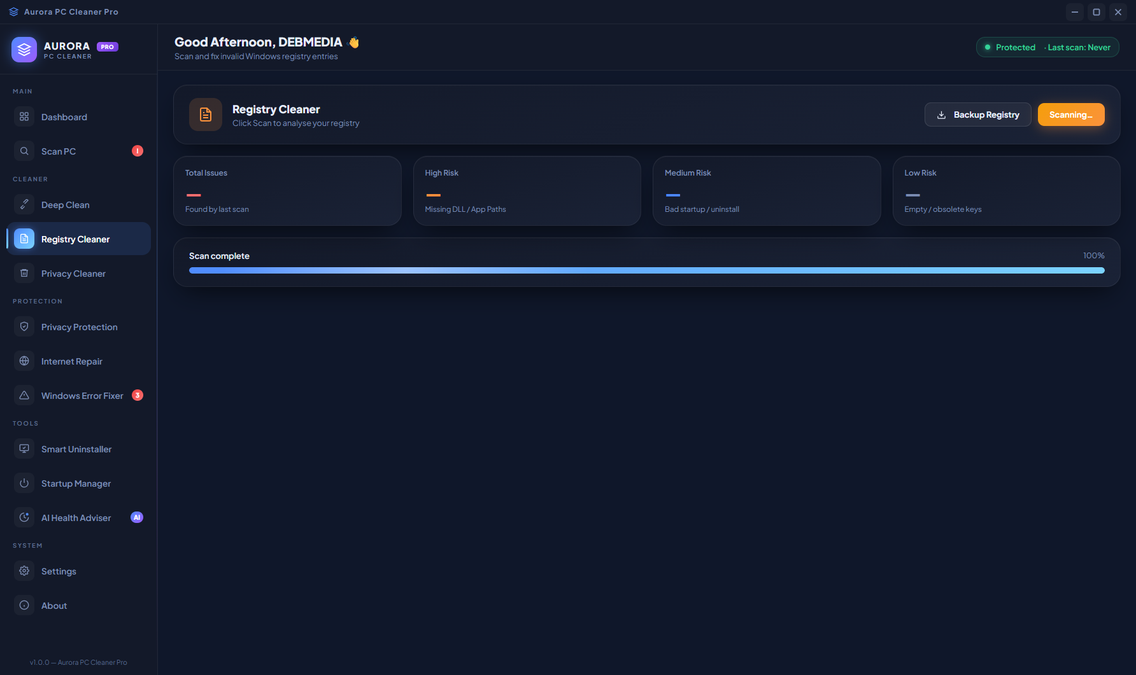The width and height of the screenshot is (1136, 675).
Task: Click the red alert badge on Scan PC
Action: pyautogui.click(x=138, y=151)
